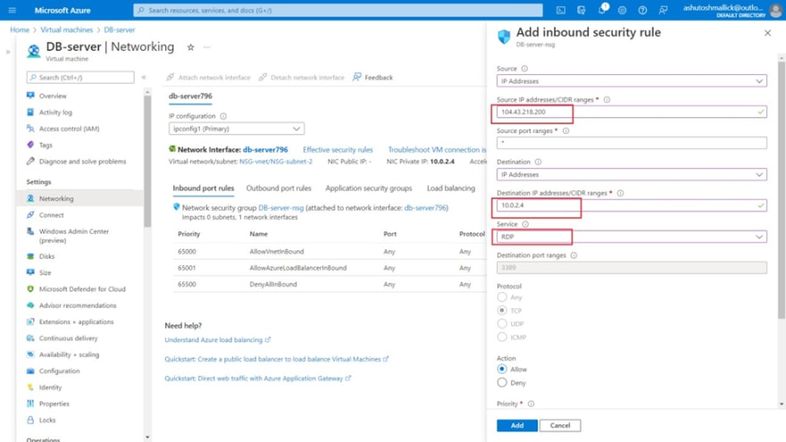Click the top search resources field
786x442 pixels.
tap(338, 10)
